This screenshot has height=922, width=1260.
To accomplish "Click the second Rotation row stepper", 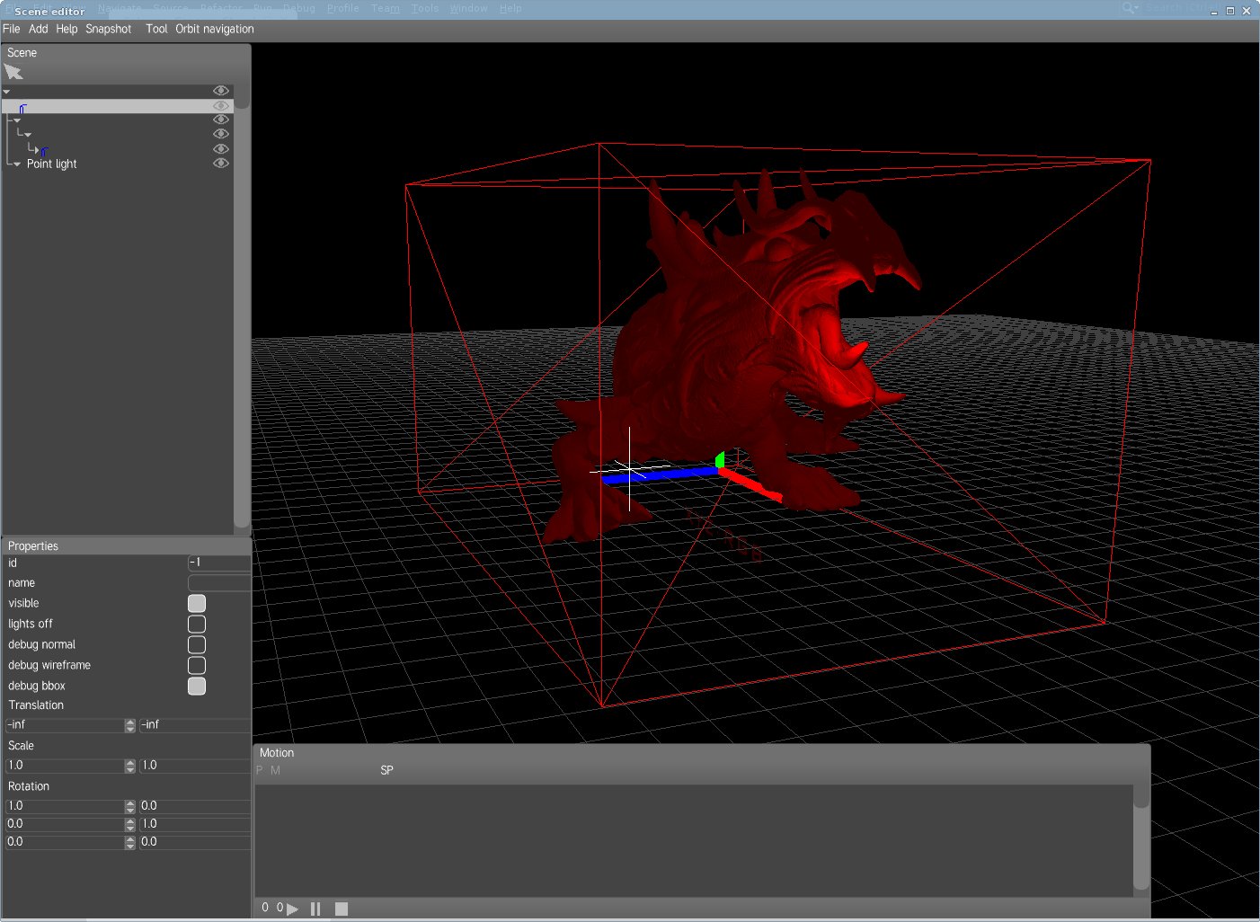I will [130, 824].
